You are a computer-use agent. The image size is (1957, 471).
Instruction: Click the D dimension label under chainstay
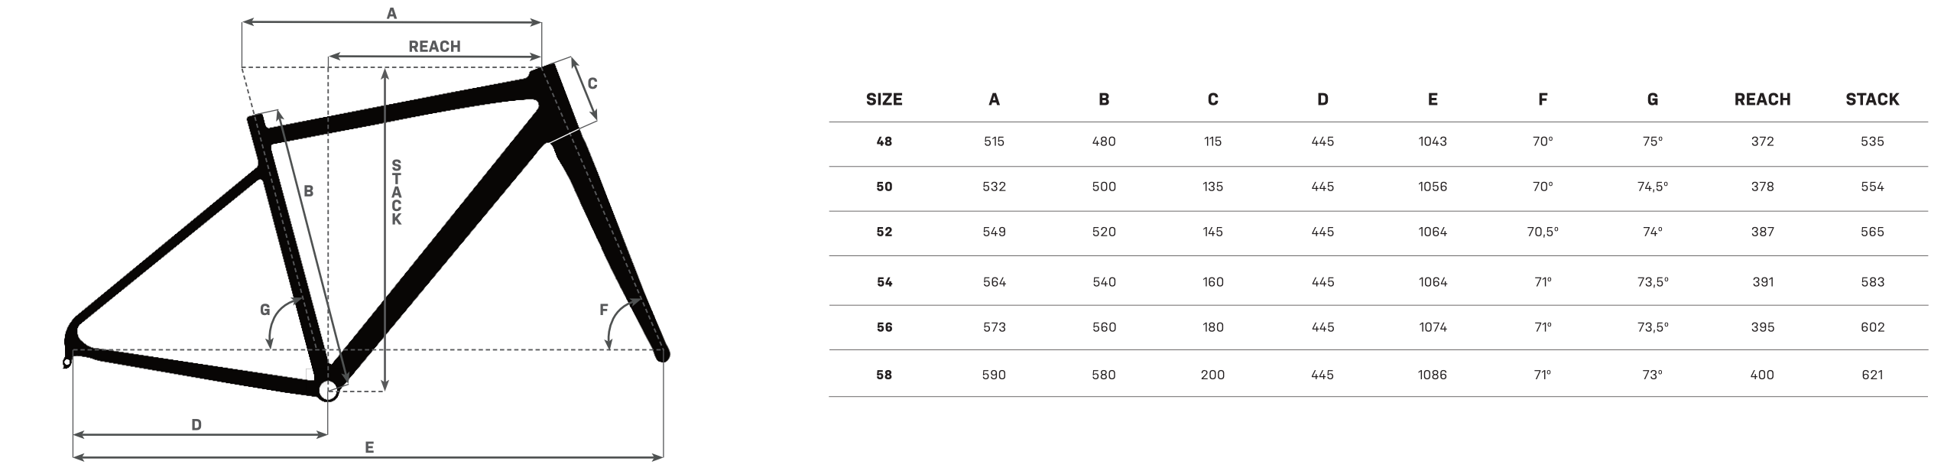point(196,425)
